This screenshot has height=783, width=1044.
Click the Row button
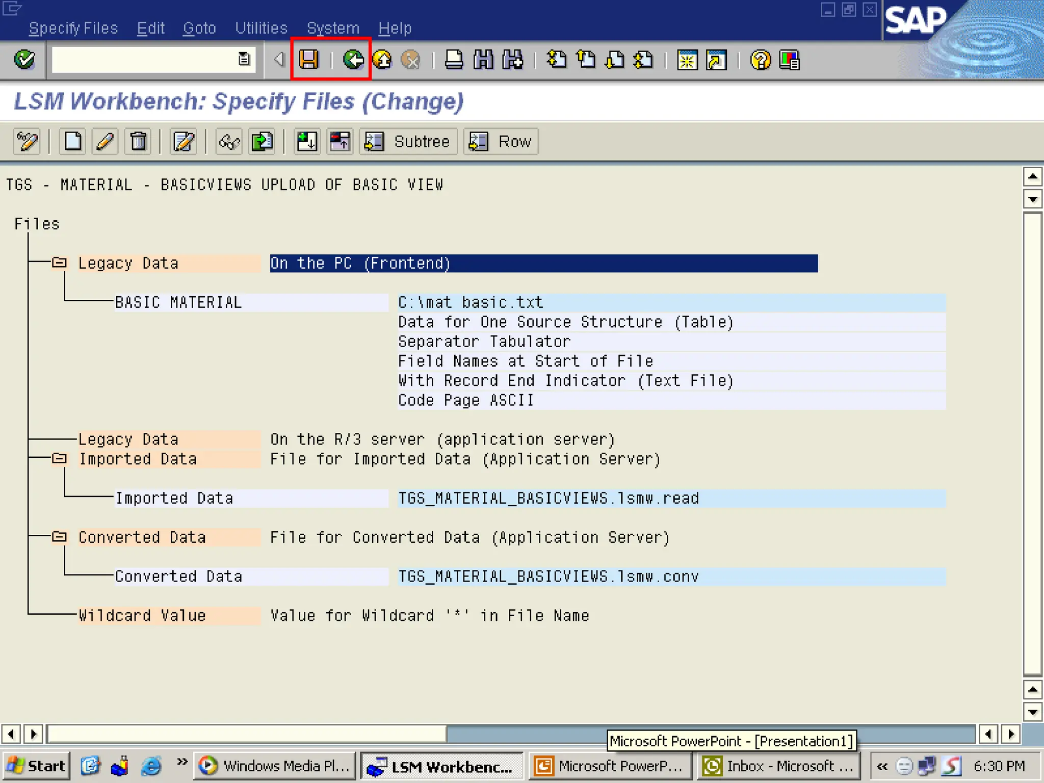point(501,141)
